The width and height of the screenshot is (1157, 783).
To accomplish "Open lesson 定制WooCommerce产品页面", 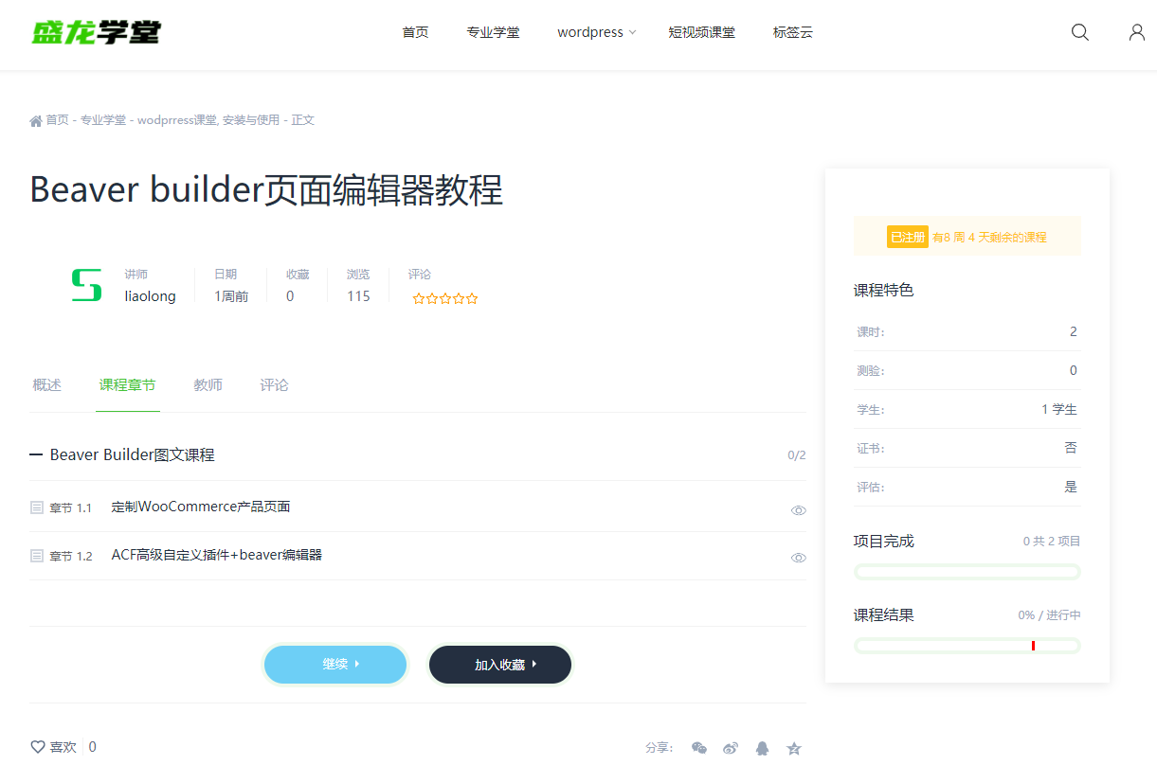I will click(201, 507).
